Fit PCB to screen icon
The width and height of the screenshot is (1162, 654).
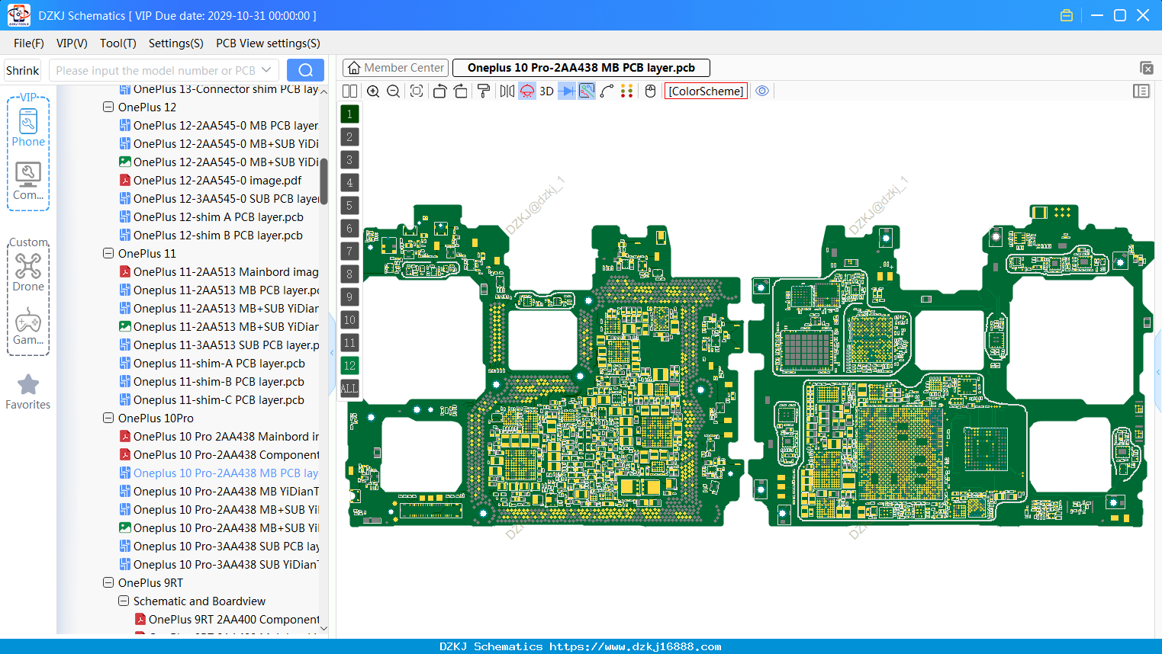point(417,91)
